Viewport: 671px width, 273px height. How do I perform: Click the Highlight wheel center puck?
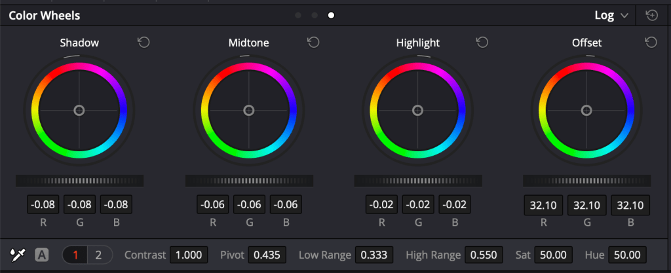coord(417,111)
